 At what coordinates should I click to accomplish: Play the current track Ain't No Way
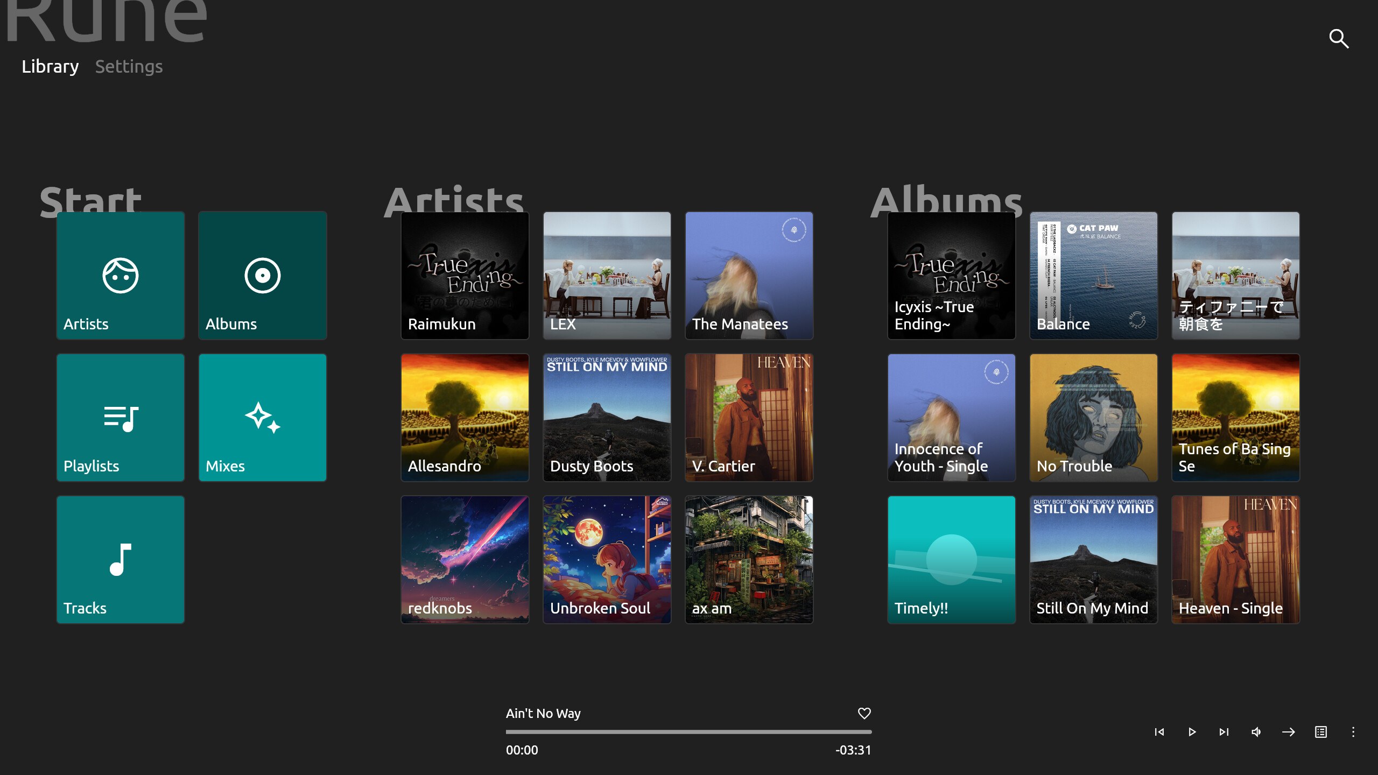(x=1191, y=732)
